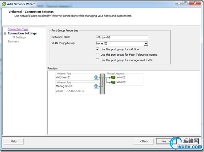Click the Network Label input field
This screenshot has height=152, width=204.
tap(122, 37)
